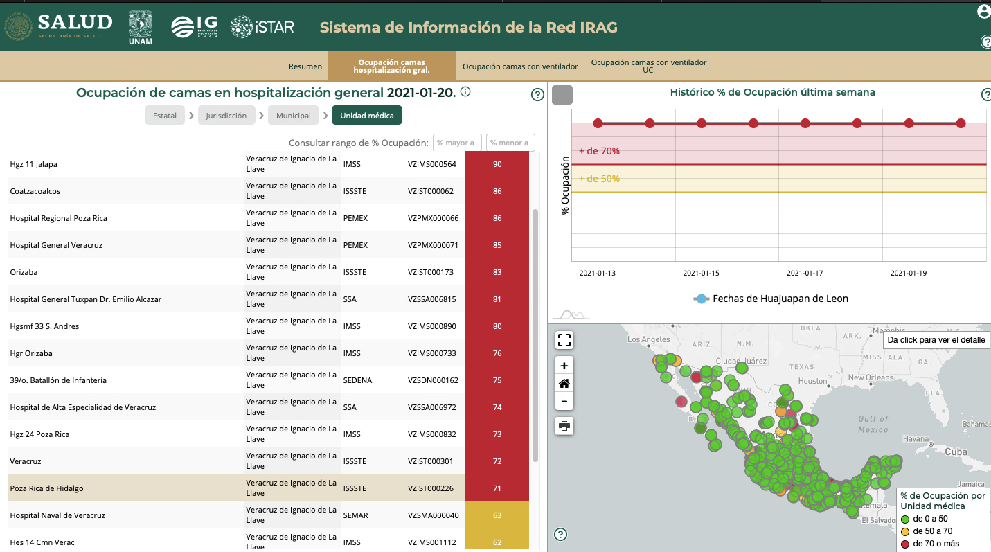
Task: Open the Ocupación camas con ventilador tab
Action: pyautogui.click(x=520, y=66)
